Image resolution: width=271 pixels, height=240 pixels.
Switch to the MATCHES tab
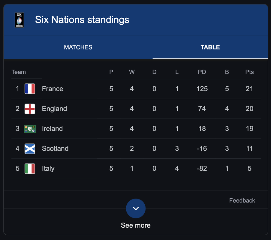point(78,47)
